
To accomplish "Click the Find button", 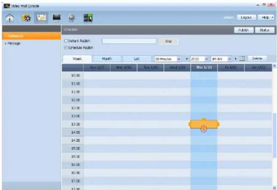I will 168,41.
